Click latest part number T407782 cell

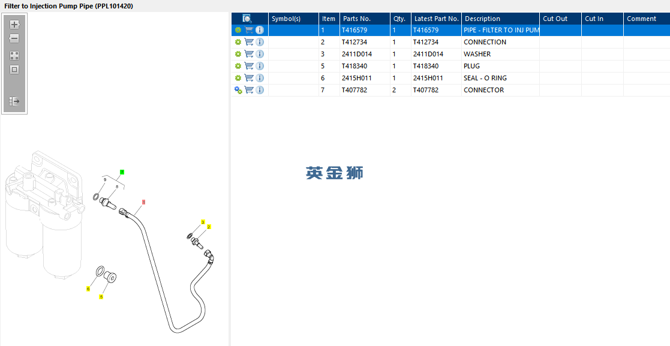[436, 90]
